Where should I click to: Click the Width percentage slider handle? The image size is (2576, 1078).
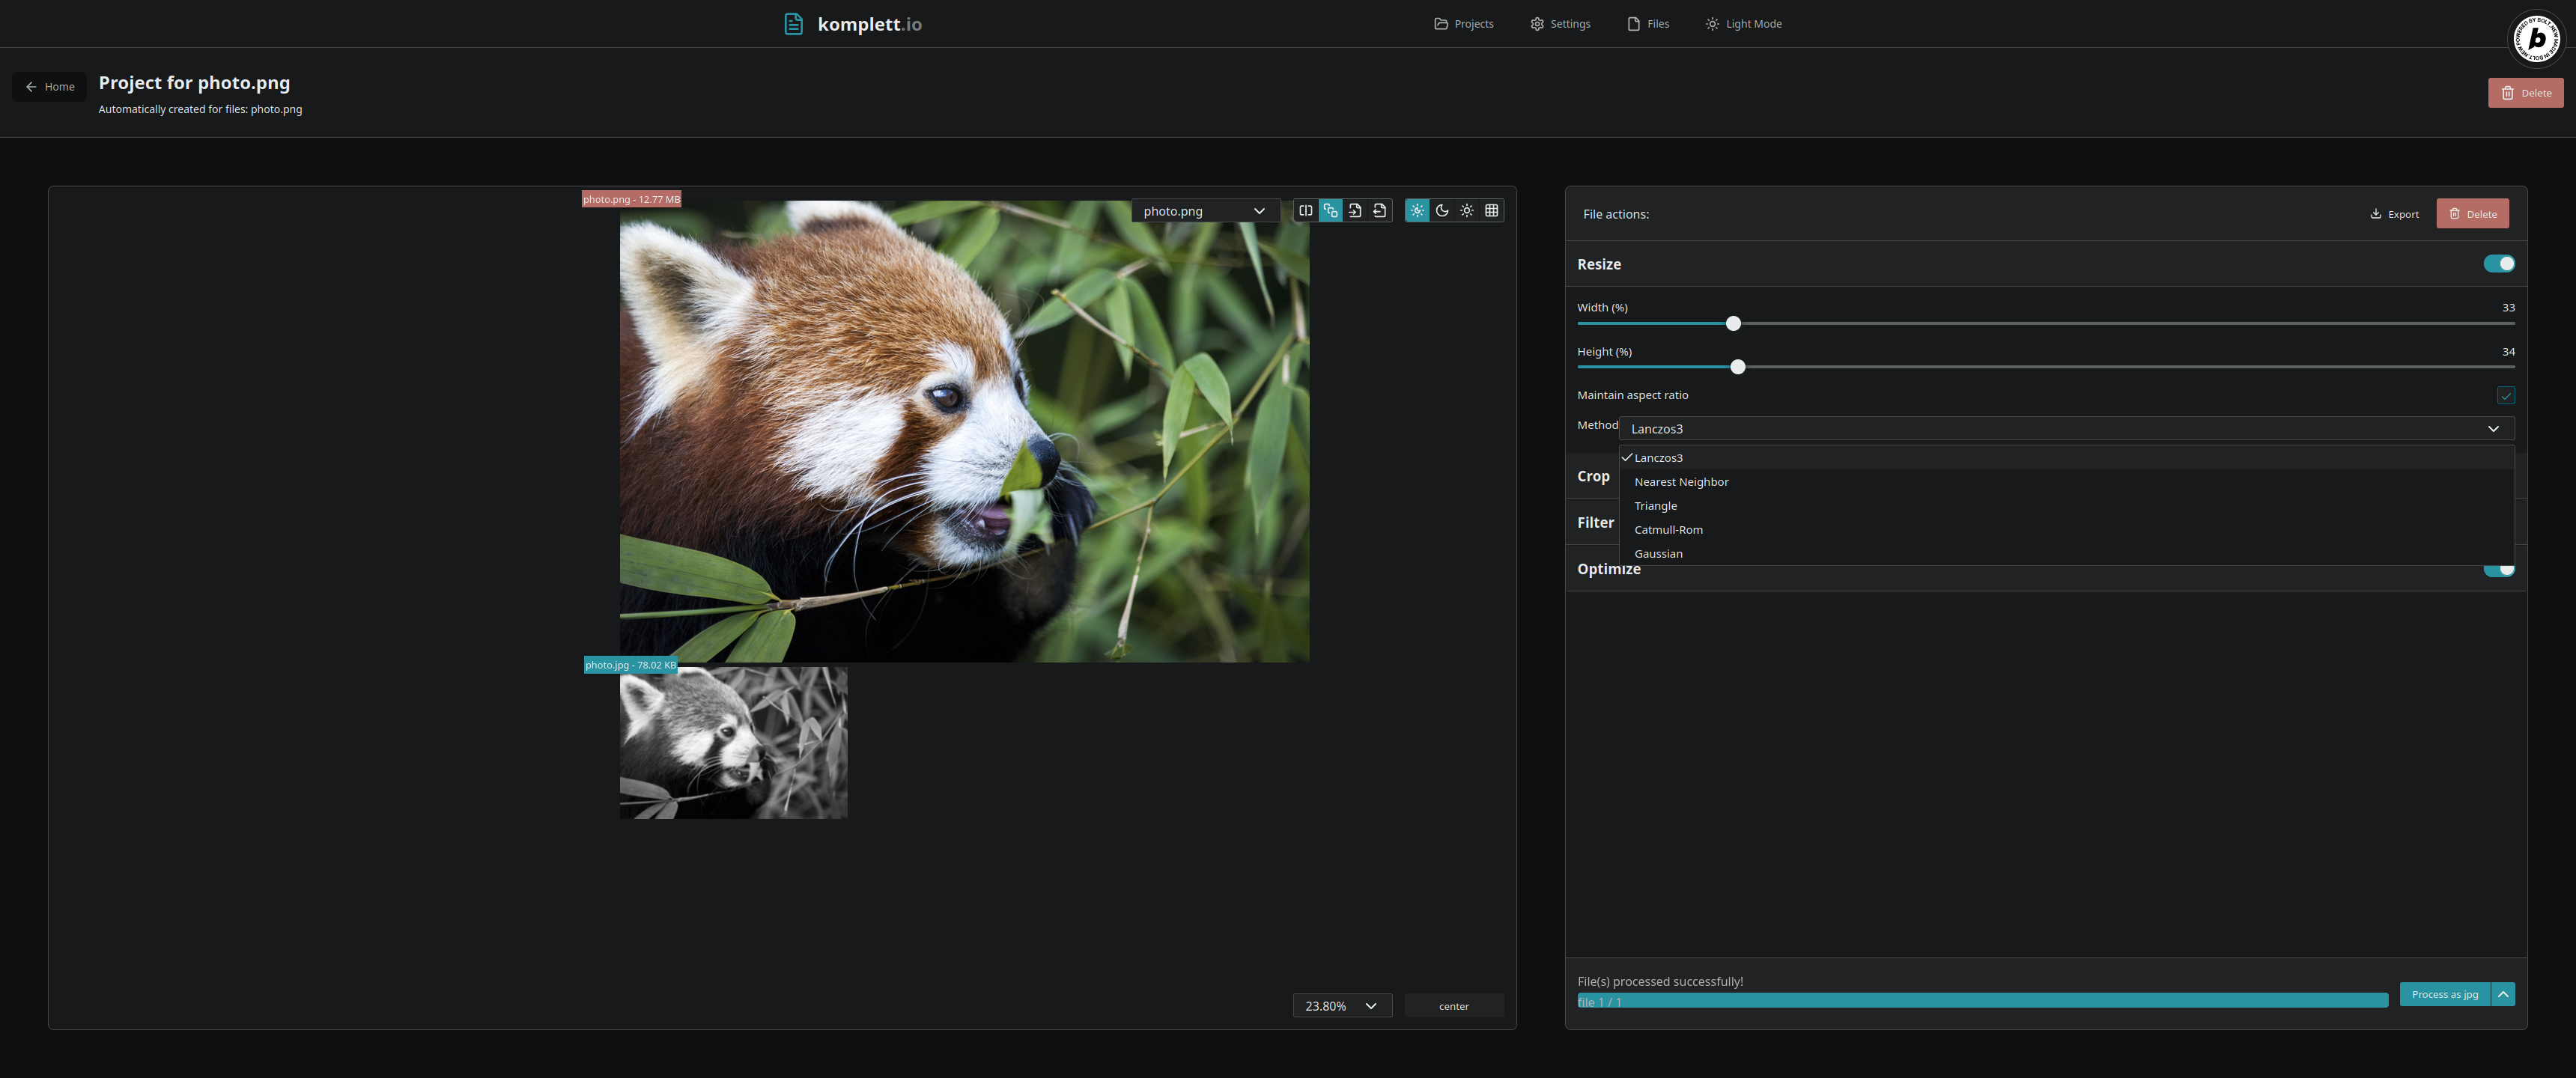1733,324
